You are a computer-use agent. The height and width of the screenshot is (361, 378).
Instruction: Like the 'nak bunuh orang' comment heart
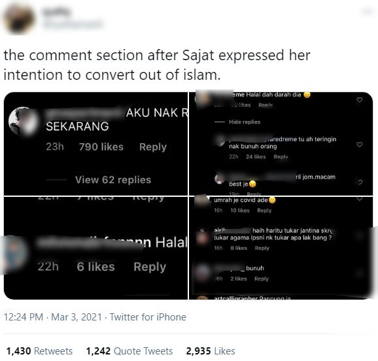click(x=360, y=145)
